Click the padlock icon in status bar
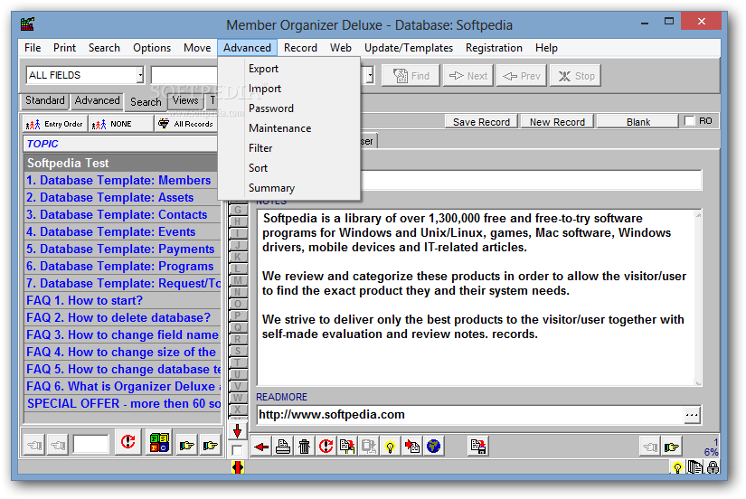This screenshot has width=746, height=499. 713,467
